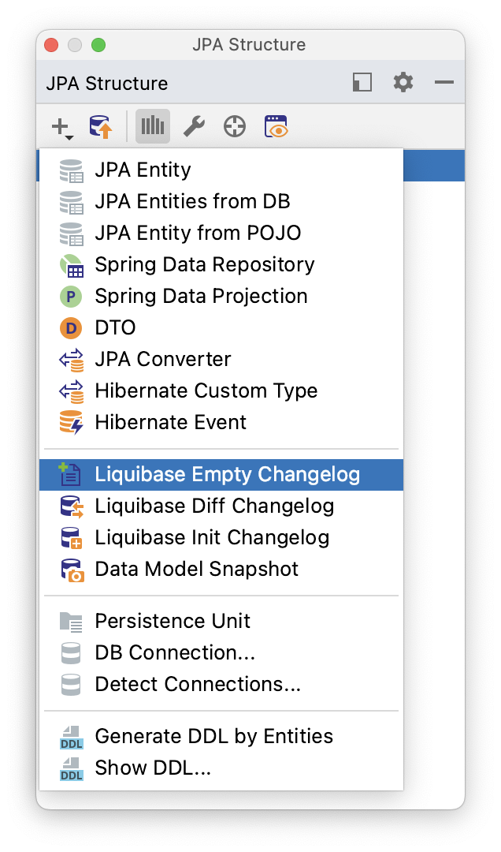Select Detect Connections... item
Image resolution: width=501 pixels, height=852 pixels.
pos(221,684)
